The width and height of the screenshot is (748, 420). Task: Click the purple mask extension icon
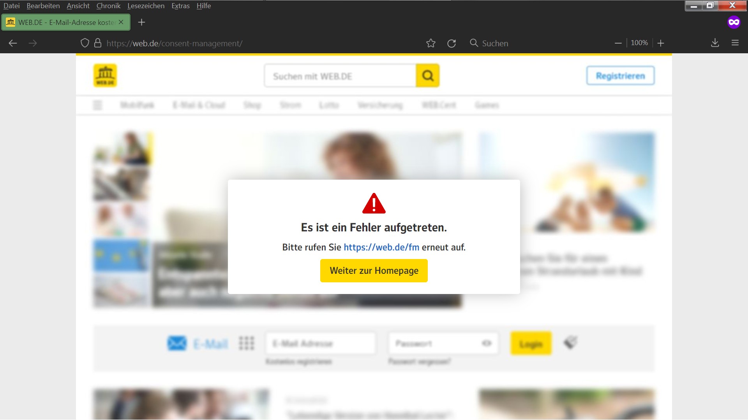[x=734, y=22]
